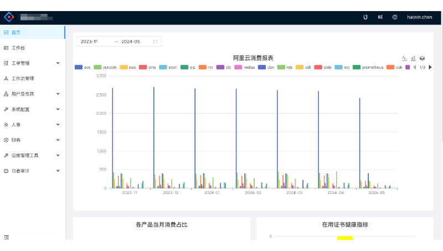This screenshot has width=443, height=251.
Task: Toggle the cms legend series
Action: click(147, 67)
